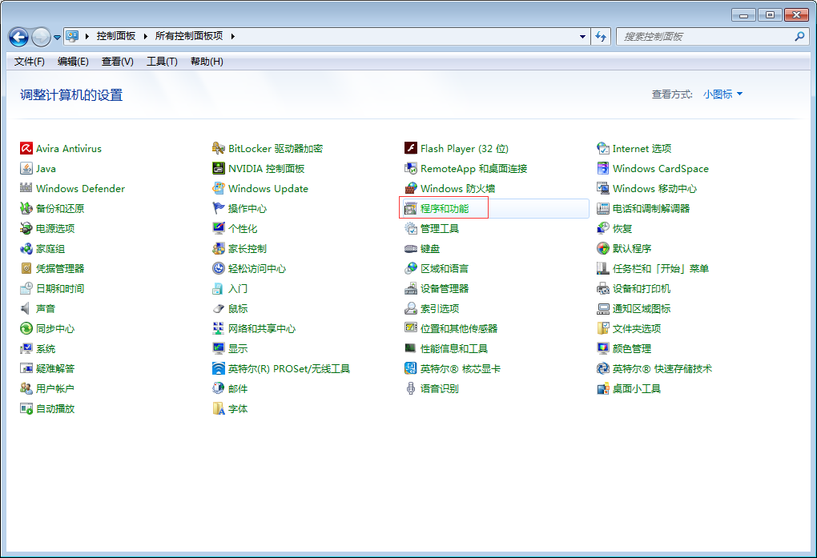The image size is (817, 558).
Task: Open the 操作中心 flag icon
Action: click(x=219, y=208)
